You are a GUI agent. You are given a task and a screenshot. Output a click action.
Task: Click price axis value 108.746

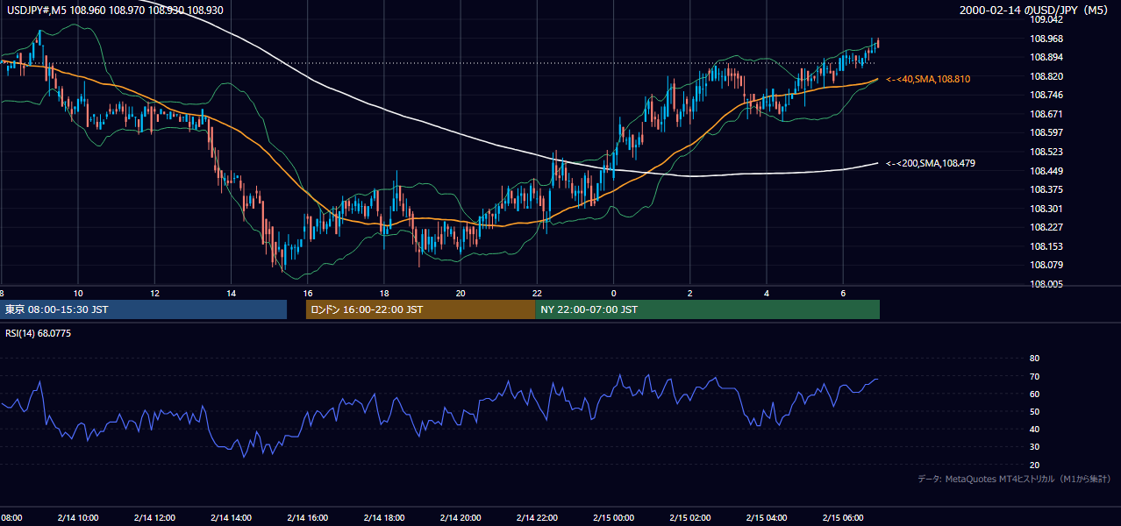pyautogui.click(x=1046, y=95)
